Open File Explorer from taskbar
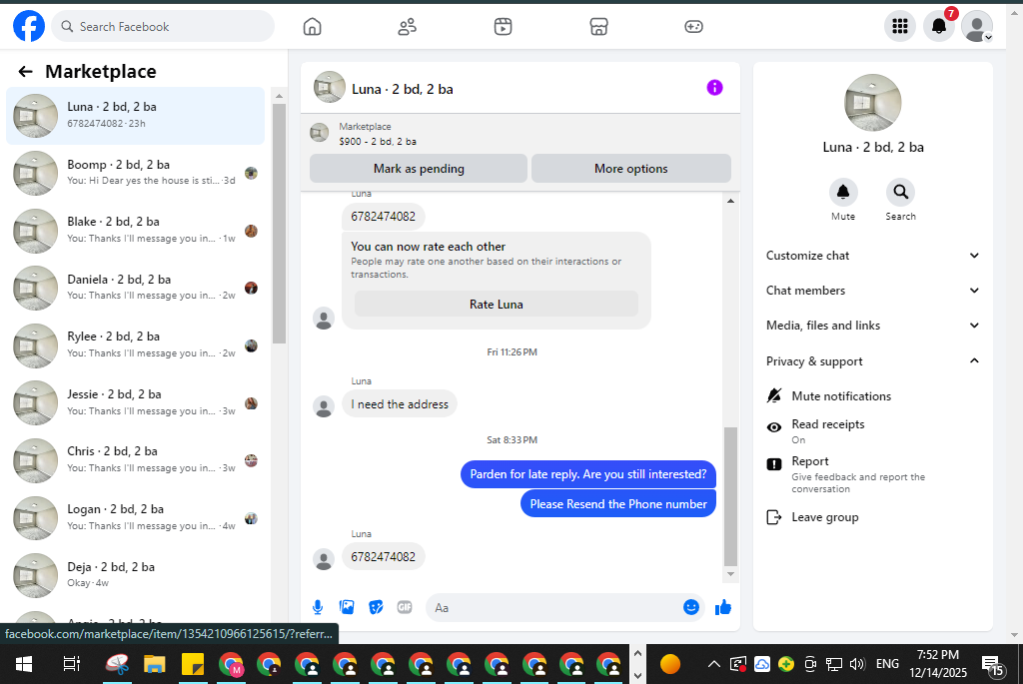The width and height of the screenshot is (1023, 684). [x=155, y=664]
